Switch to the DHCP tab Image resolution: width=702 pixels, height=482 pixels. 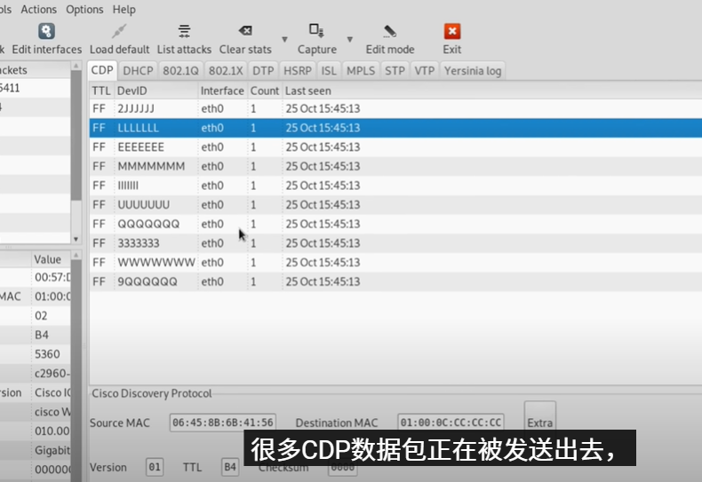pos(138,71)
